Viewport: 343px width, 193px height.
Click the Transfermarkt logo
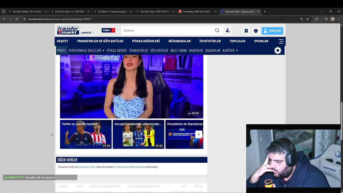(68, 30)
